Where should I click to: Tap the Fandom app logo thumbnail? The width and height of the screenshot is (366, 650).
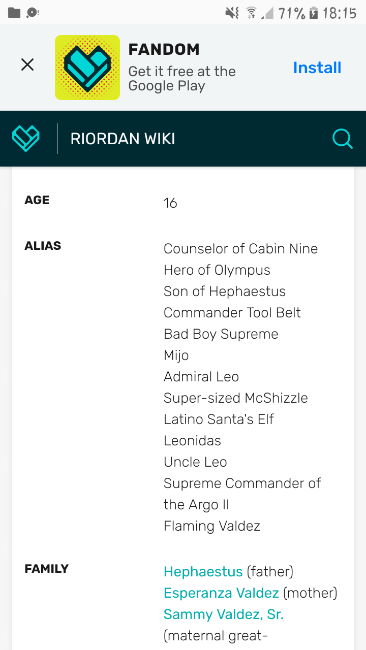point(87,68)
